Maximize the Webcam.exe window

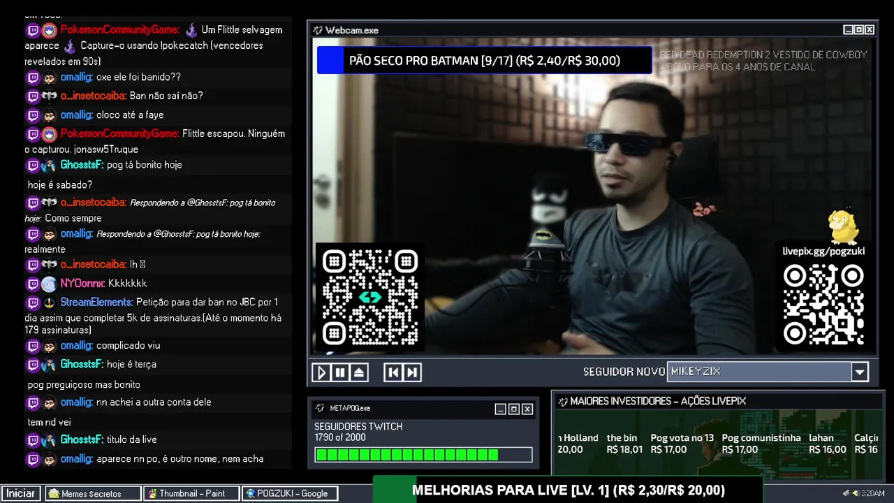click(x=859, y=29)
